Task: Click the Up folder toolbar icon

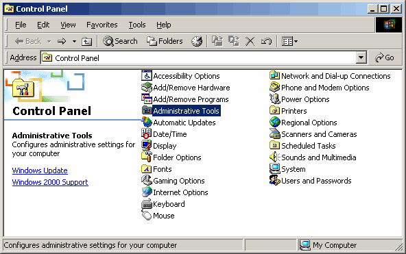Action: click(x=86, y=41)
